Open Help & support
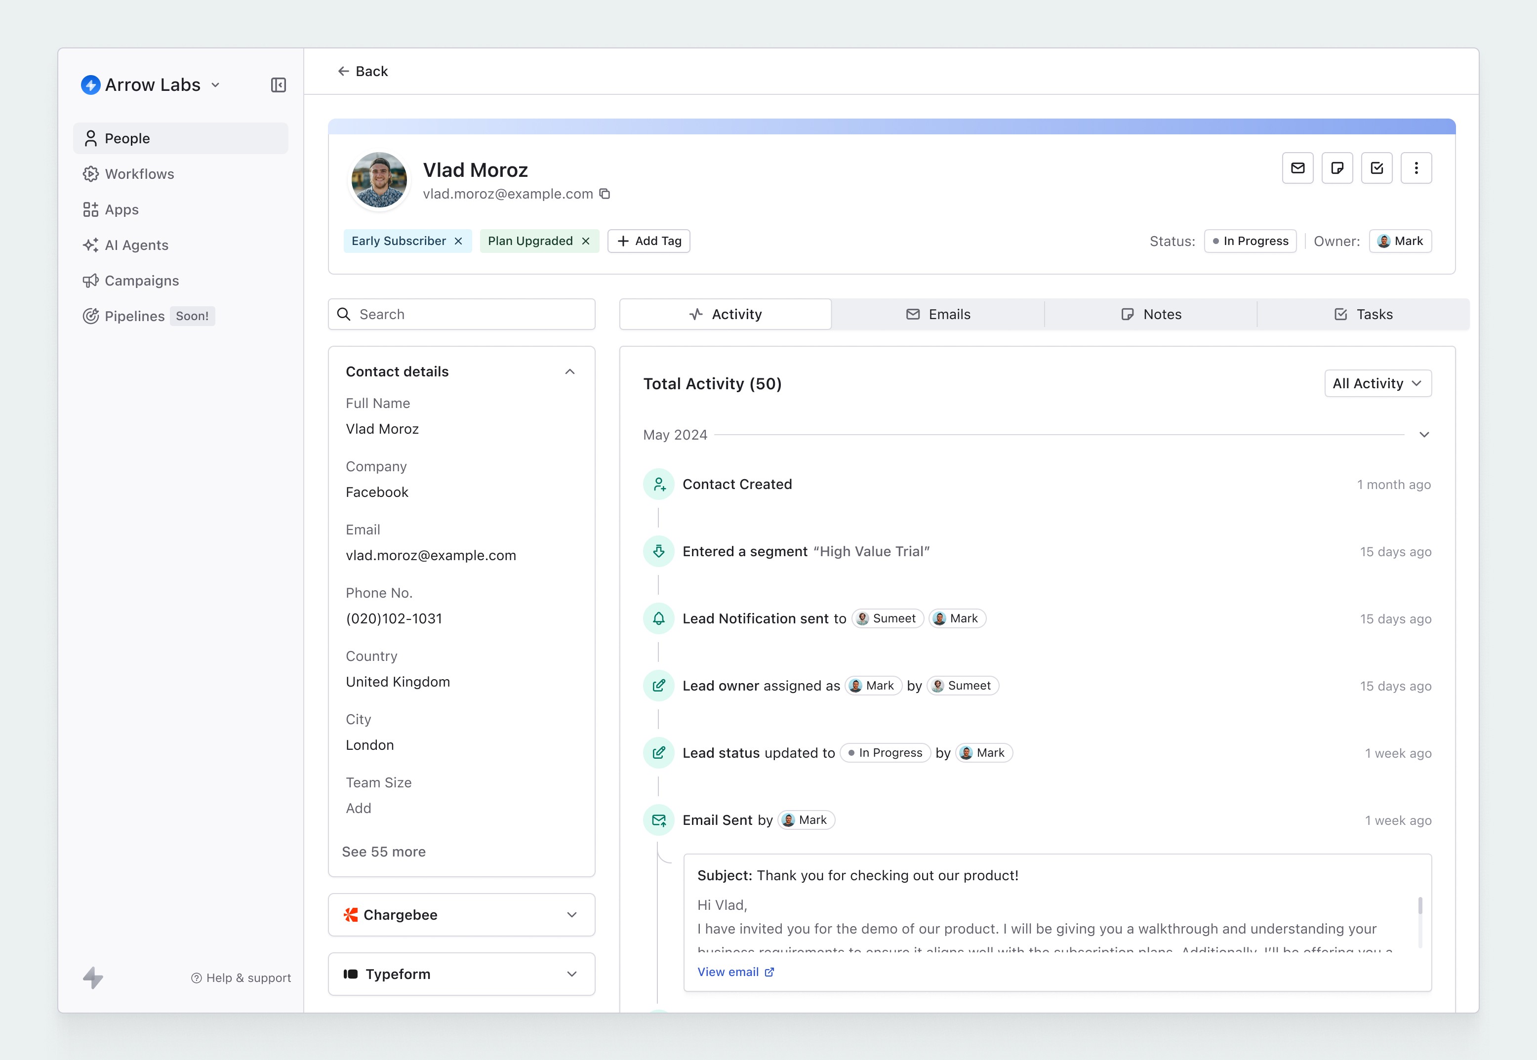The height and width of the screenshot is (1060, 1537). 241,978
